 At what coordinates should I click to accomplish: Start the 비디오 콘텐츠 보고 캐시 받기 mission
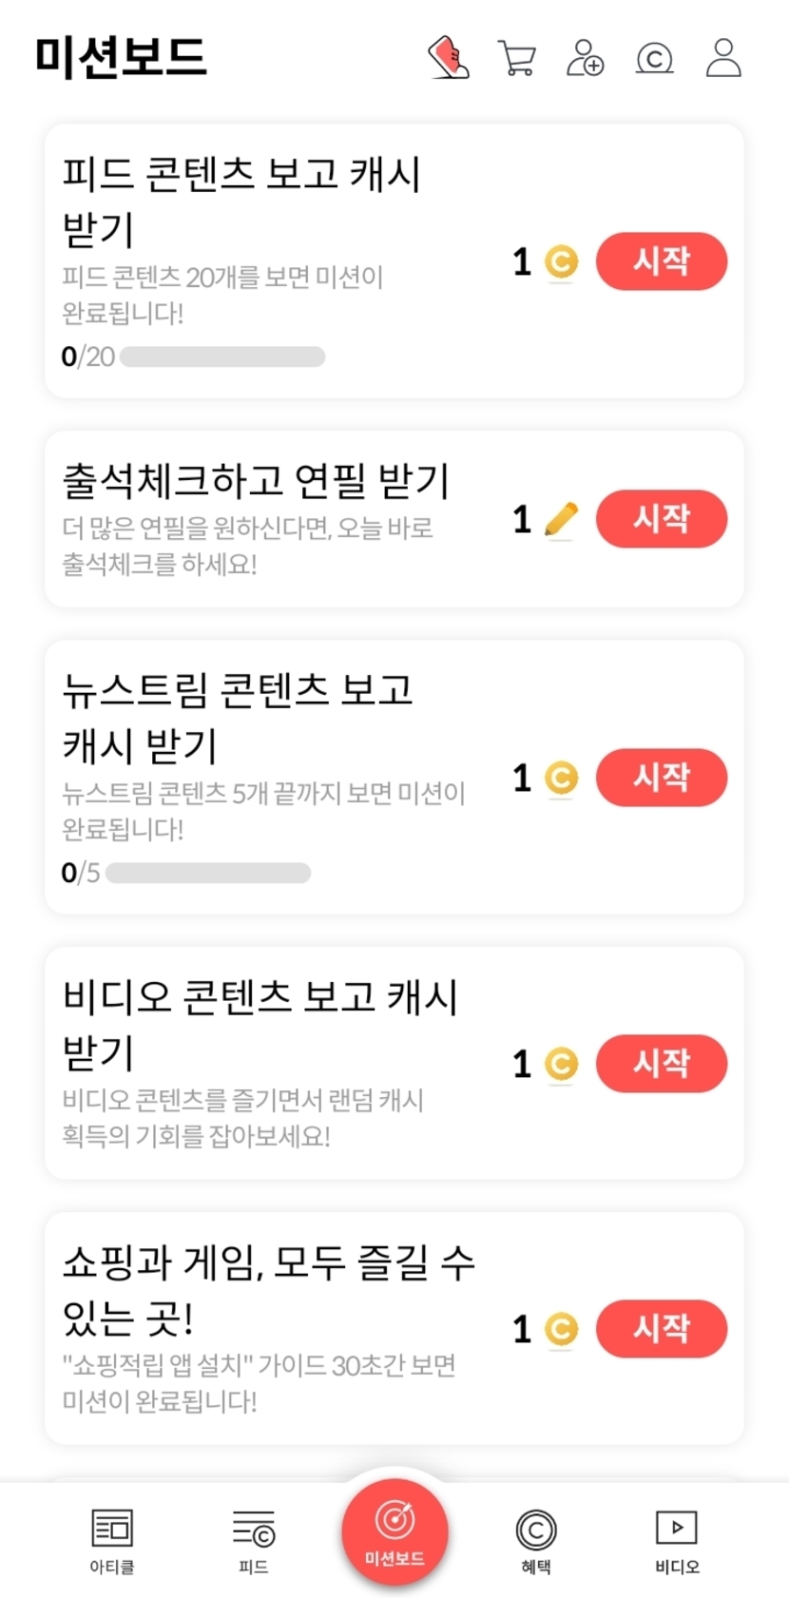(662, 1063)
